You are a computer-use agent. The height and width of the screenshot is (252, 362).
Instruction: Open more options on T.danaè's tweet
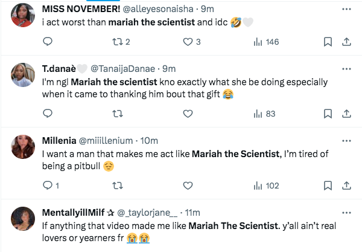346,68
